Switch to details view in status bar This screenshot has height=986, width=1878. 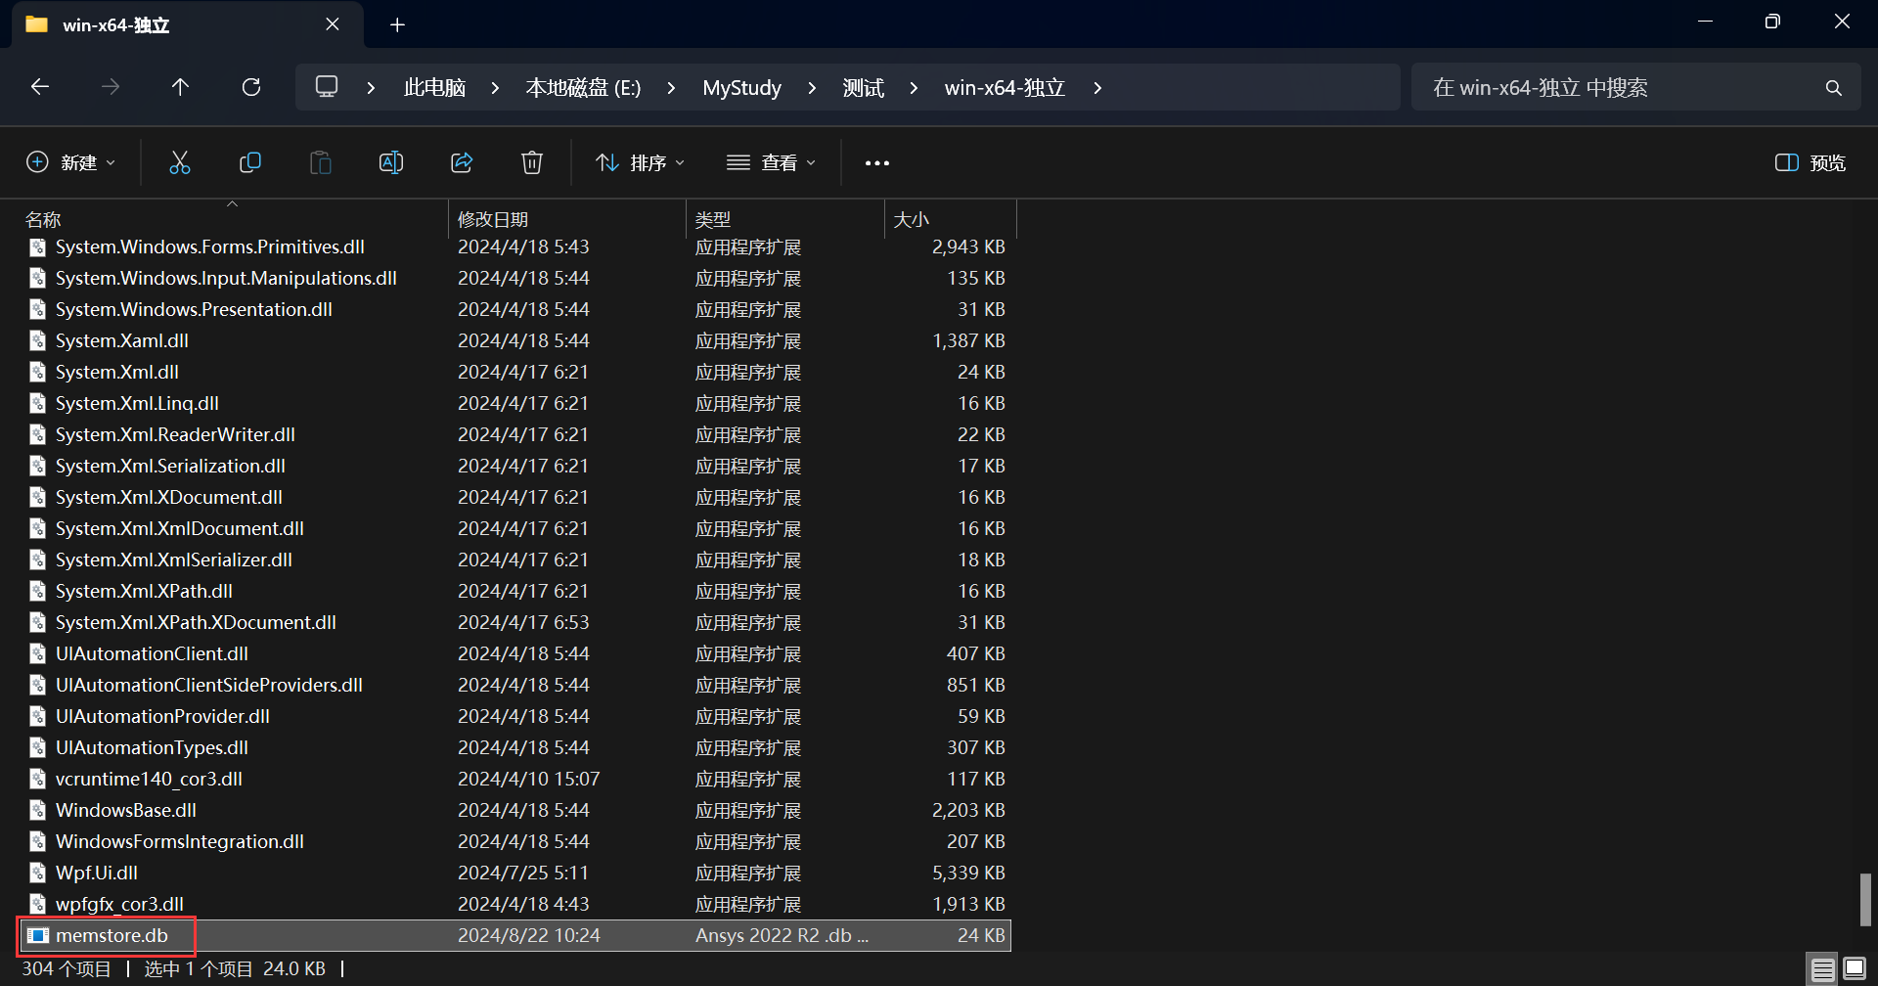coord(1822,969)
